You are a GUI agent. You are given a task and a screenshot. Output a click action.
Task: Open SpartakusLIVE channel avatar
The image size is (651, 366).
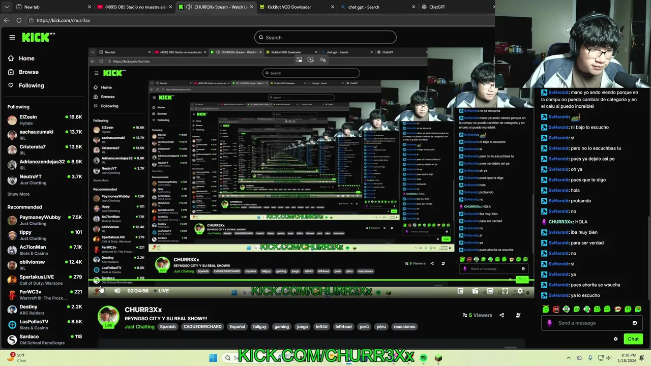click(12, 280)
